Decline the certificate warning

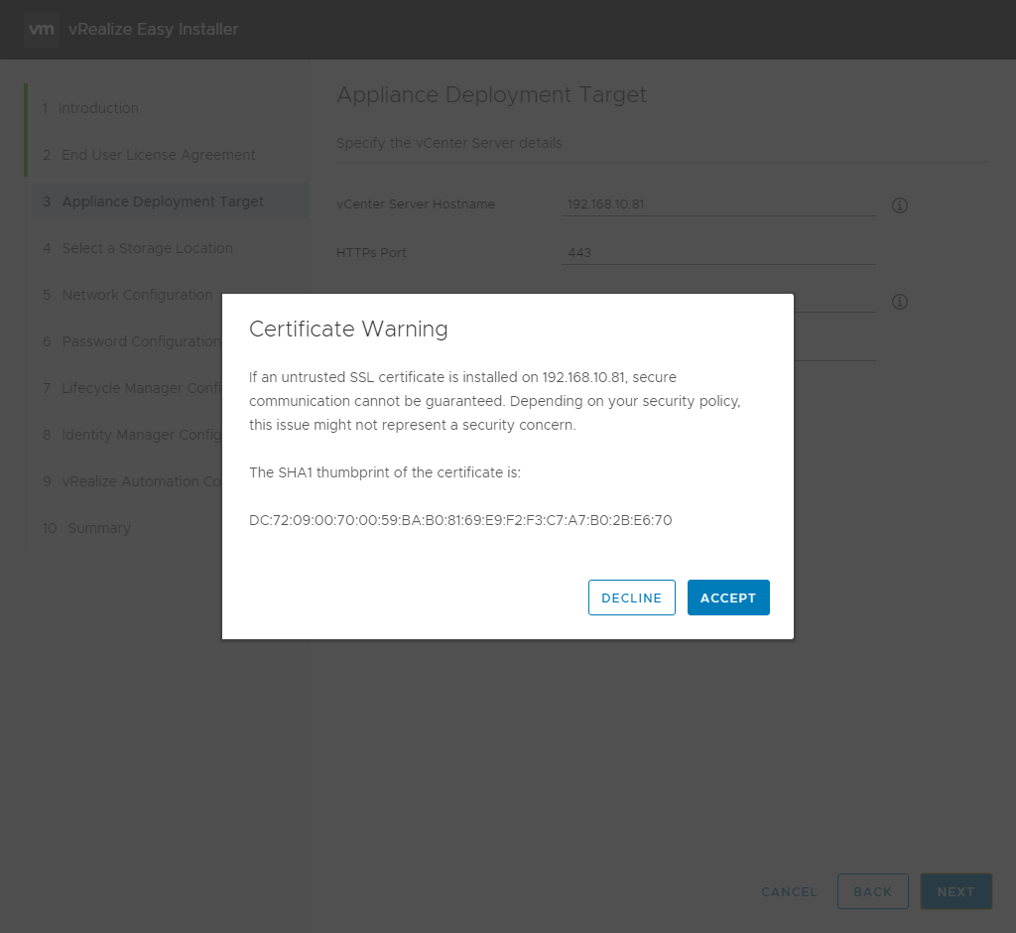tap(632, 598)
